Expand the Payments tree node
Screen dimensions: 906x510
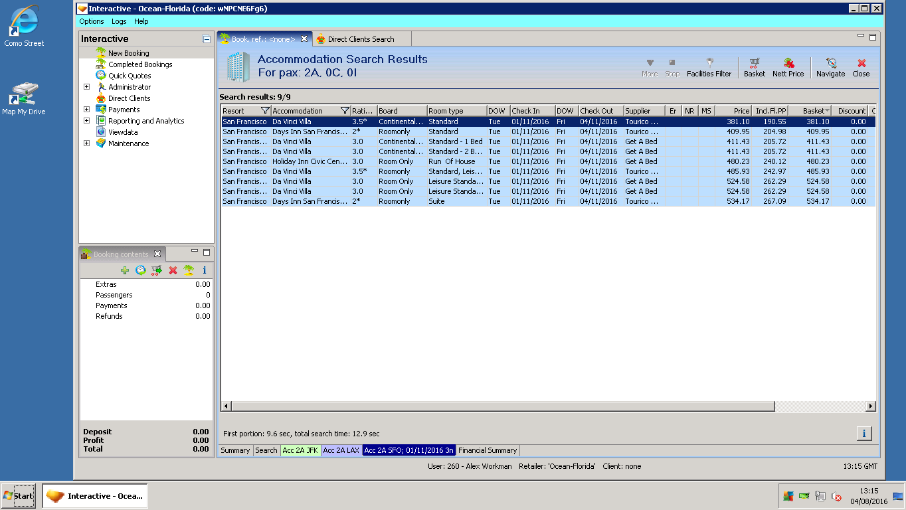[x=86, y=110]
